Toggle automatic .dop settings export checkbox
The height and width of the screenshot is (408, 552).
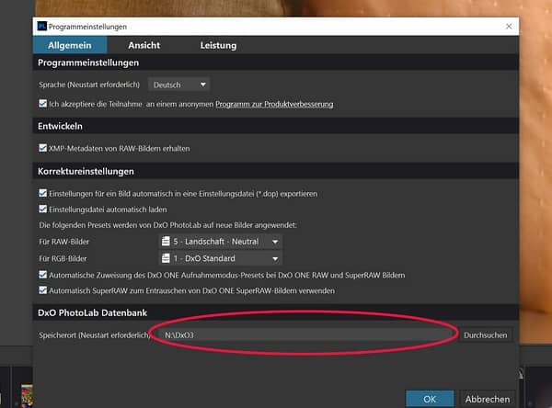point(43,194)
